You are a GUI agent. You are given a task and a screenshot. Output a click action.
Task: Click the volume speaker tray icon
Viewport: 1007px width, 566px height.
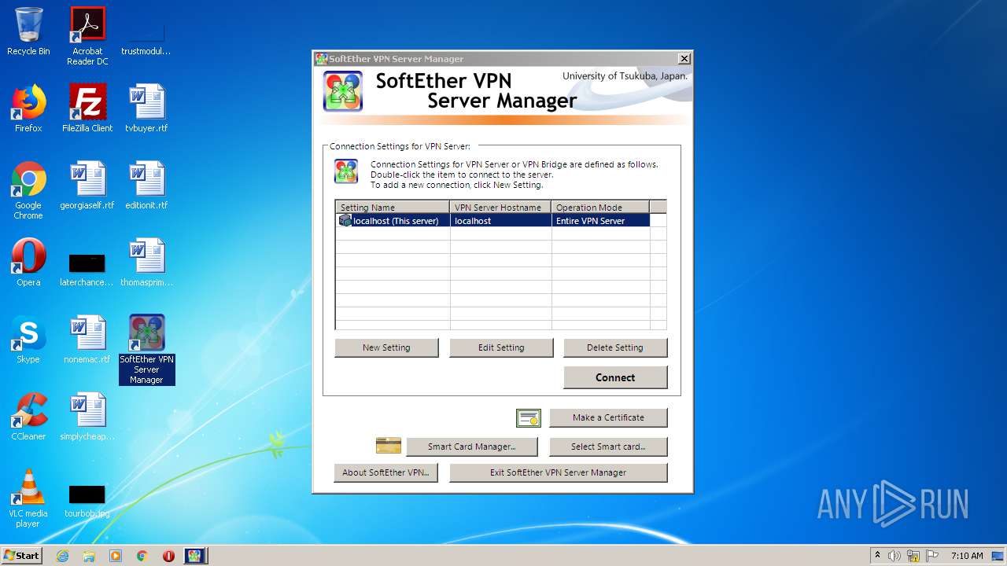tap(894, 556)
